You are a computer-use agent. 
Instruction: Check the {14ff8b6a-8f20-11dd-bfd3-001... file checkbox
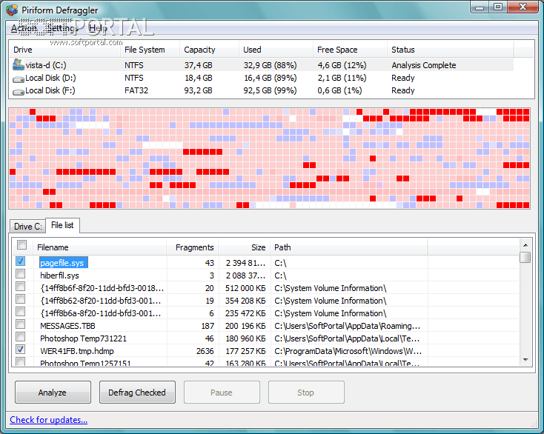[x=21, y=311]
